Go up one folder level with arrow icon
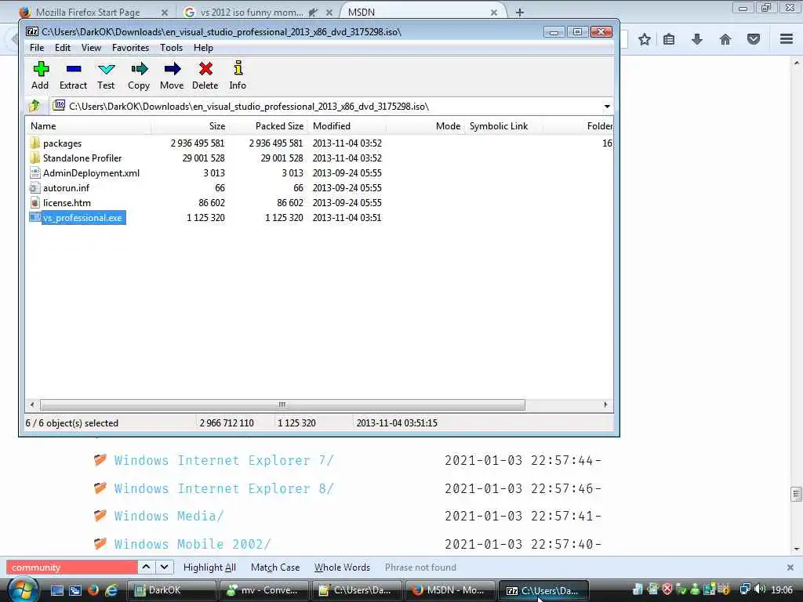 (x=35, y=106)
